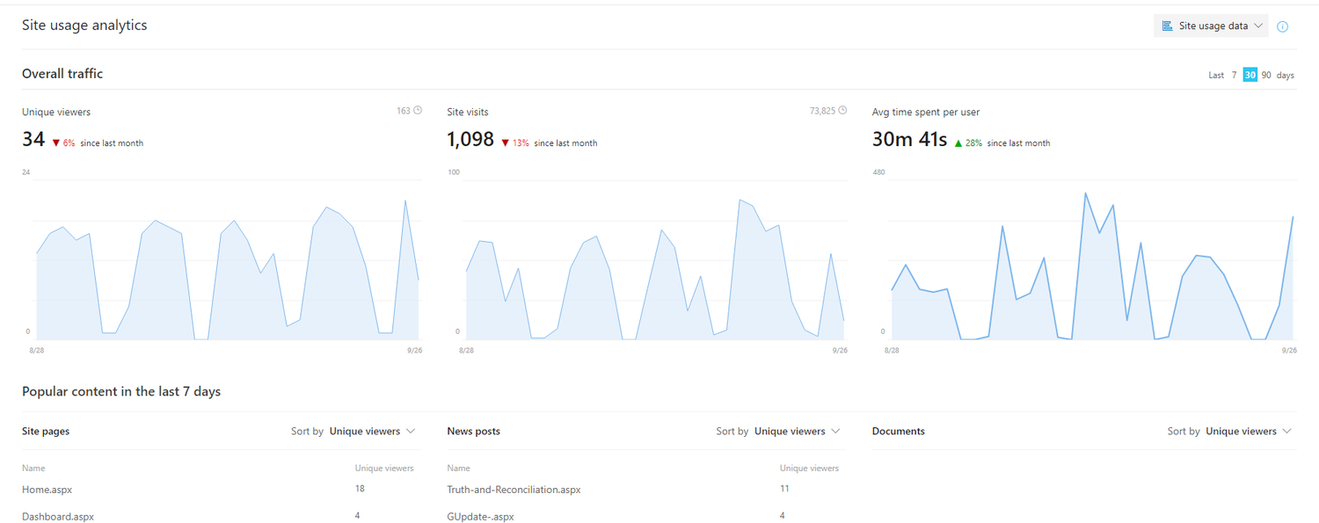Select Last 7 days traffic range

click(x=1234, y=75)
